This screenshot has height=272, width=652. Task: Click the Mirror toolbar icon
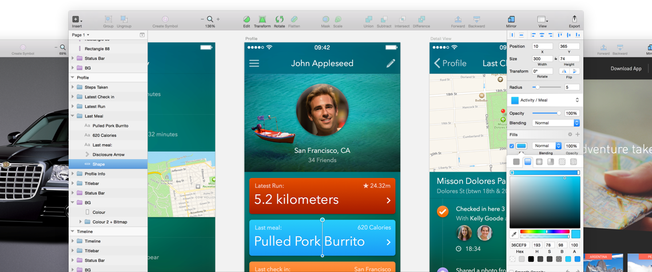click(511, 20)
